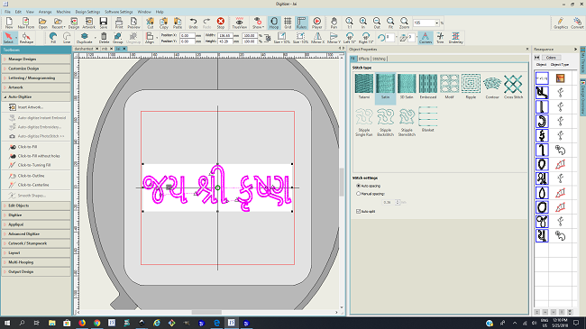The height and width of the screenshot is (329, 586).
Task: Expand the Lettering / Monogramming toolbox
Action: [36, 78]
